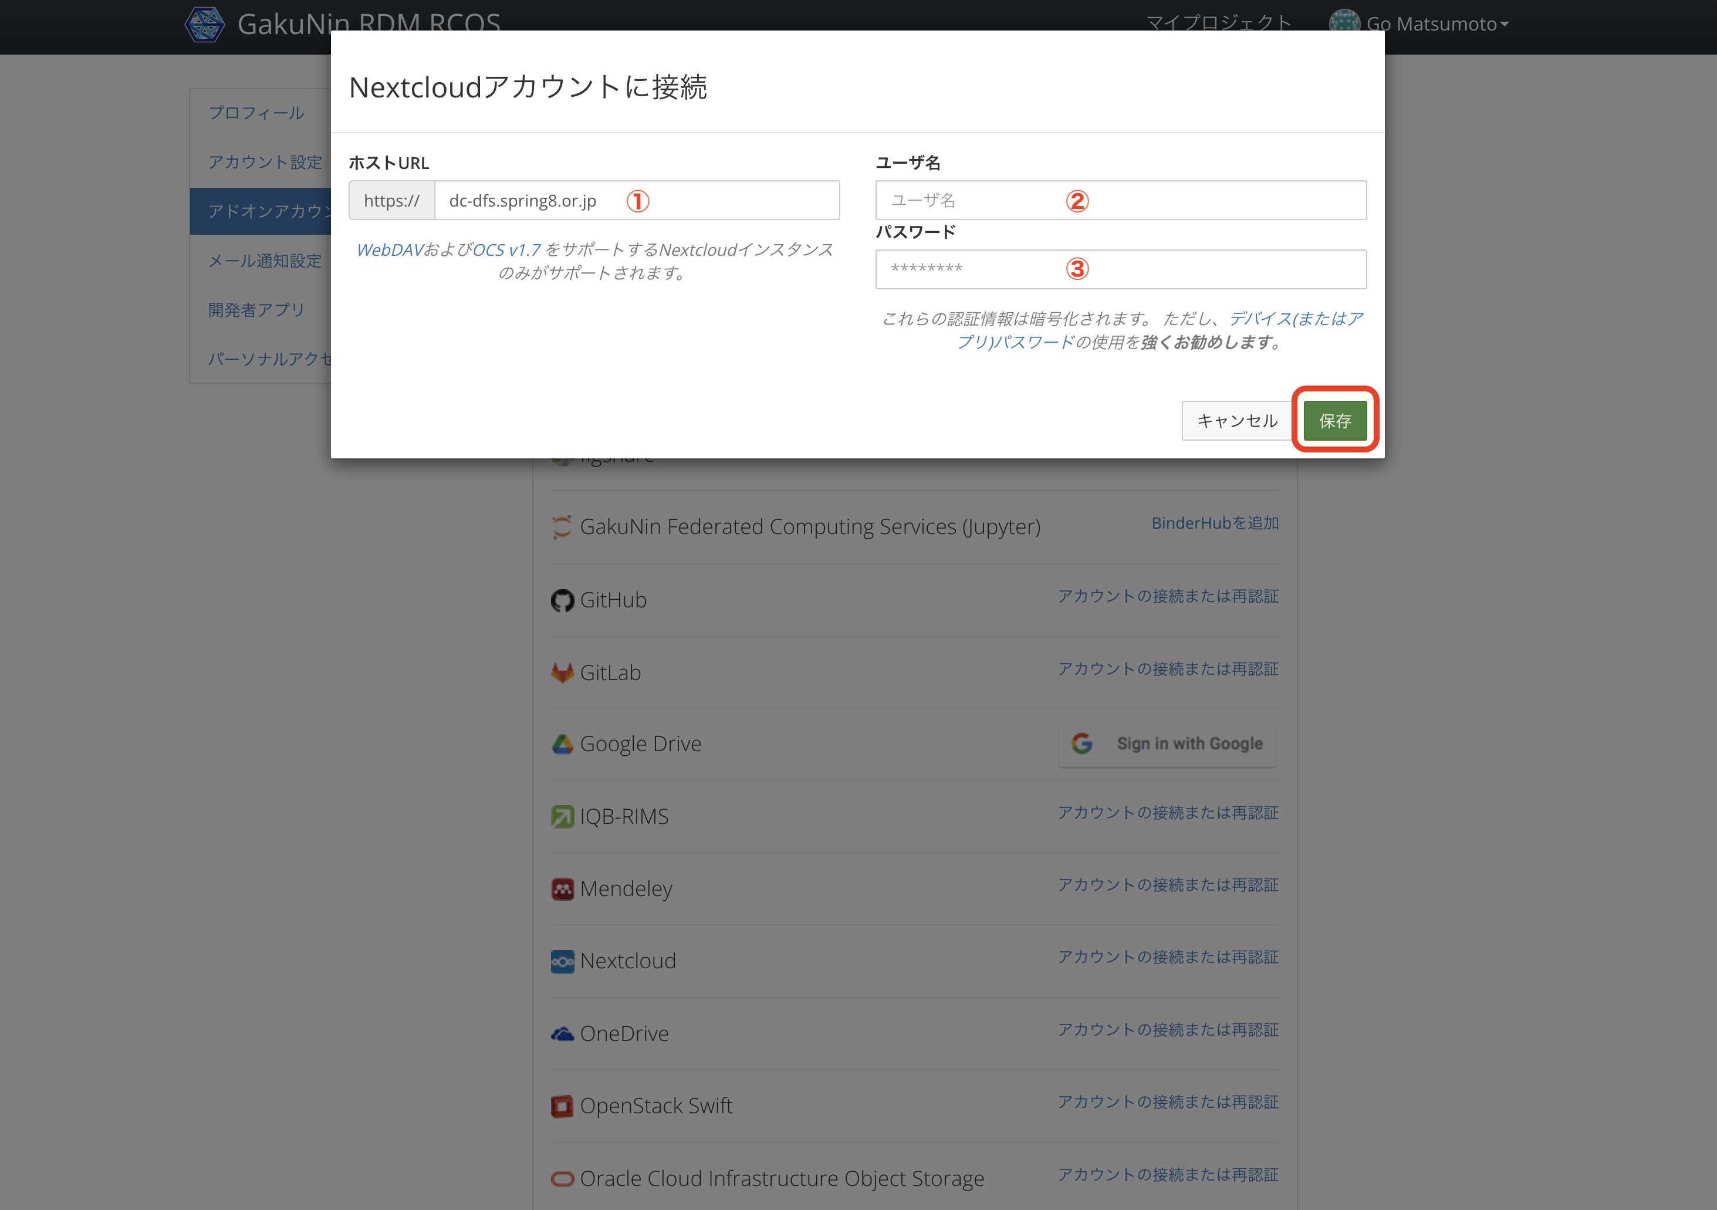Viewport: 1717px width, 1210px height.
Task: Click Oracle Cloud's アカウントの接続または再認証 link
Action: (x=1168, y=1174)
